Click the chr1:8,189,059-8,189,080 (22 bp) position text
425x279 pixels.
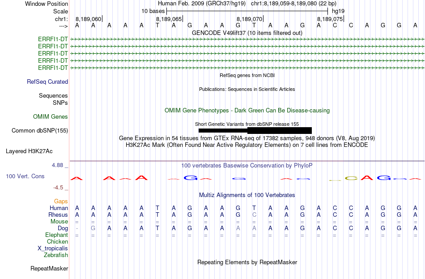(293, 4)
